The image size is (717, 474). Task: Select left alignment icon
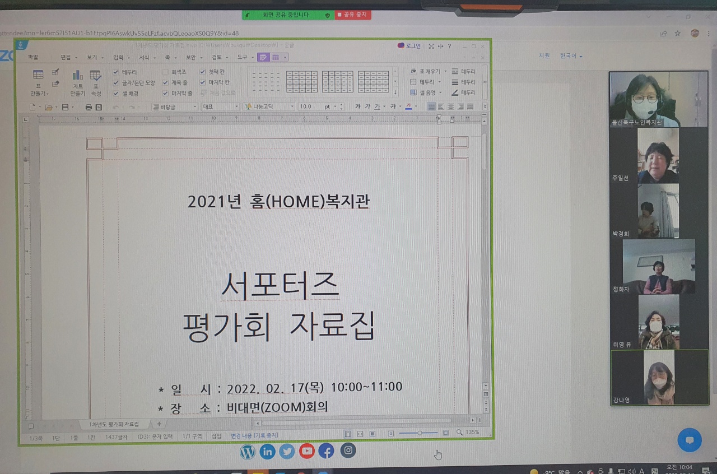(x=441, y=106)
